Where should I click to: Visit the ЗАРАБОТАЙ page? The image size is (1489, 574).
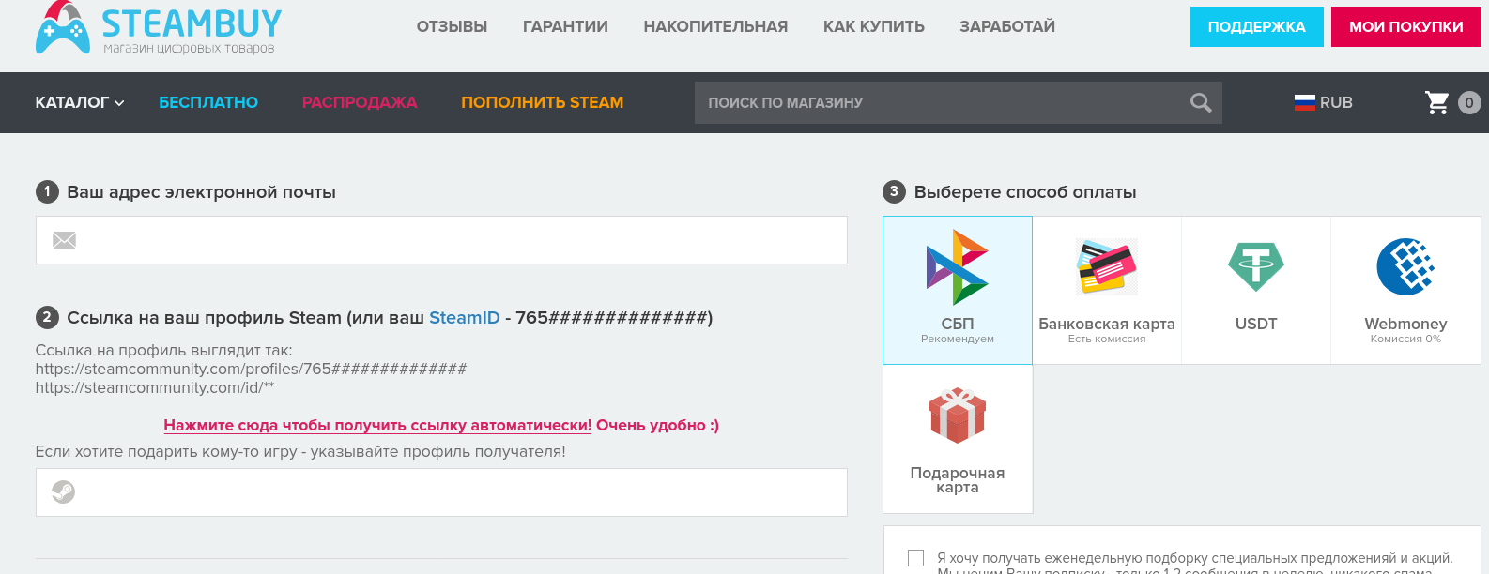coord(1007,27)
